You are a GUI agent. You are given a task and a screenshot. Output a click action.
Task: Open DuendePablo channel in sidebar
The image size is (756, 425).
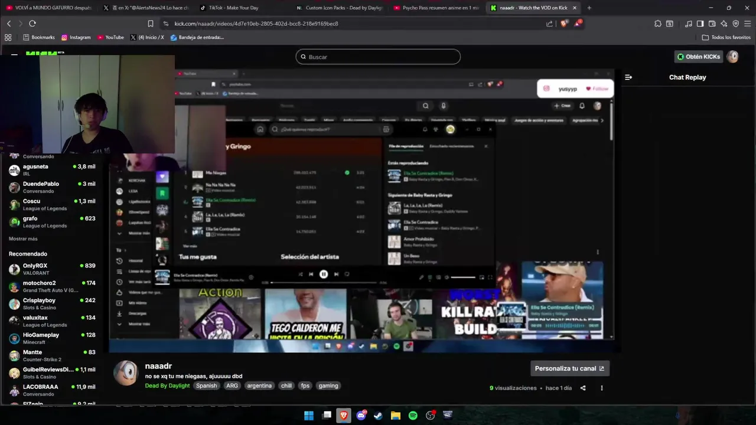click(x=52, y=187)
